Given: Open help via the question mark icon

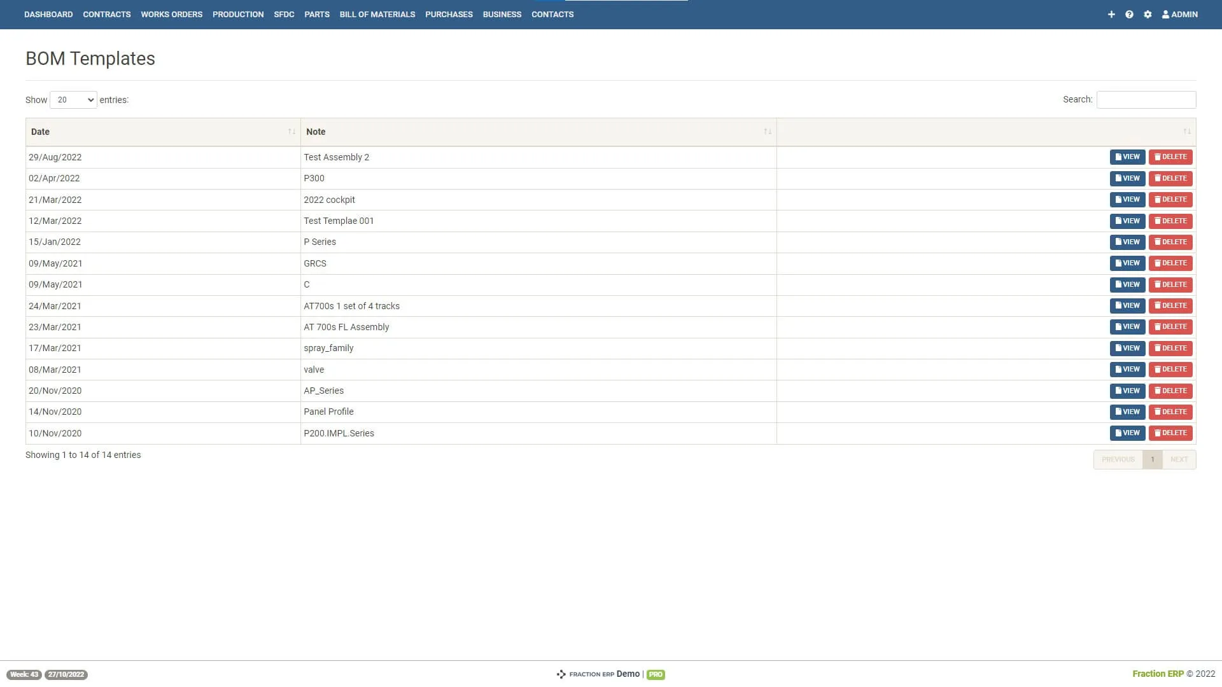Looking at the screenshot, I should pos(1129,14).
